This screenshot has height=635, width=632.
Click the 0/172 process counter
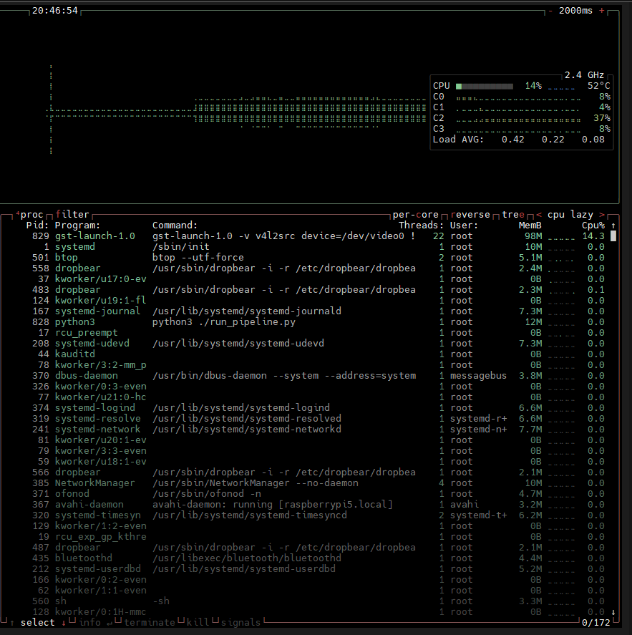(x=596, y=622)
